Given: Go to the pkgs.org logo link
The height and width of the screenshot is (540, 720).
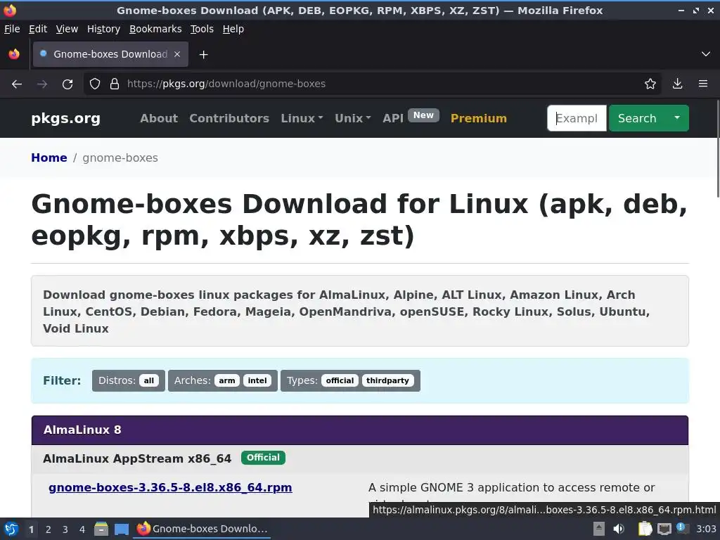Looking at the screenshot, I should (x=65, y=118).
